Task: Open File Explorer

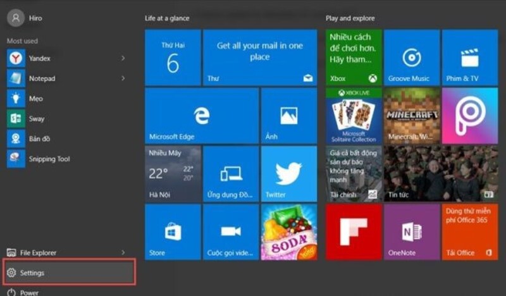Action: pos(66,252)
